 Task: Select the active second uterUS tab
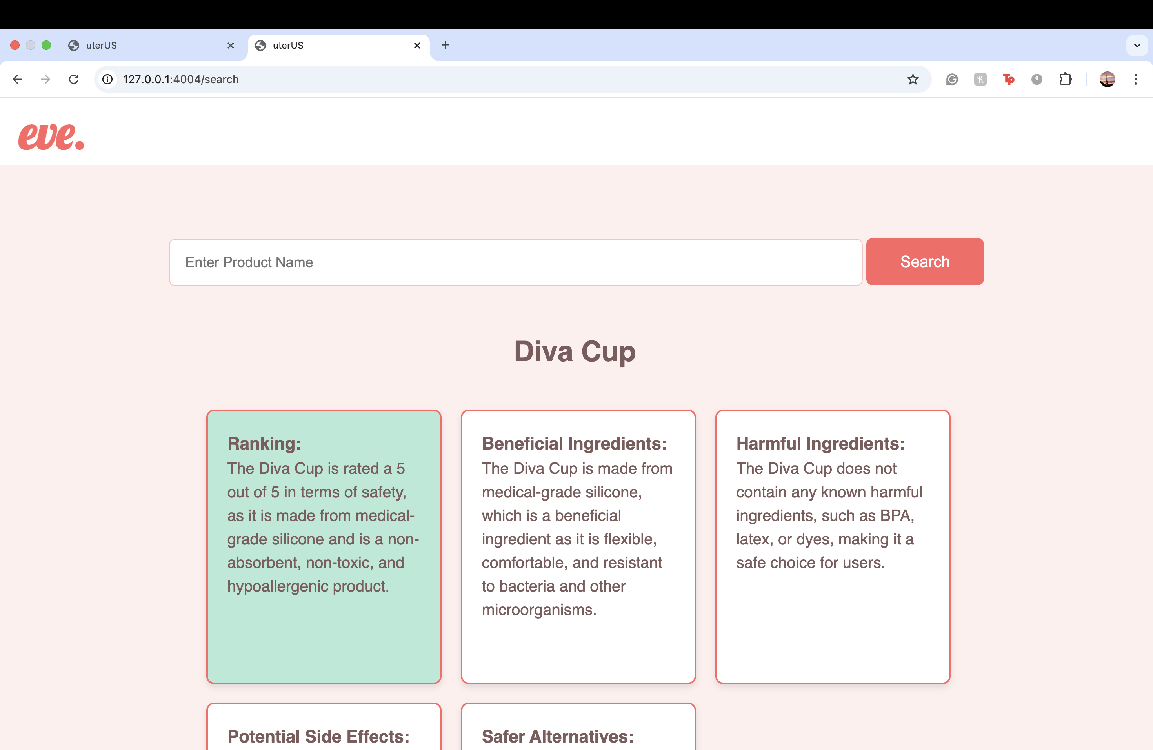pos(334,45)
